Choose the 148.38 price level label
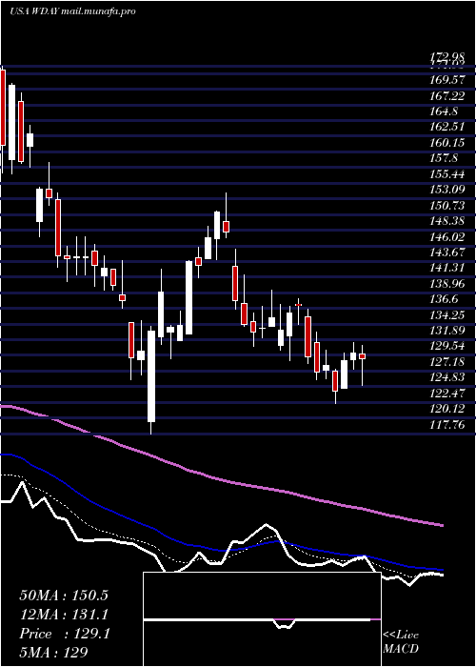Image resolution: width=476 pixels, height=667 pixels. pos(447,221)
